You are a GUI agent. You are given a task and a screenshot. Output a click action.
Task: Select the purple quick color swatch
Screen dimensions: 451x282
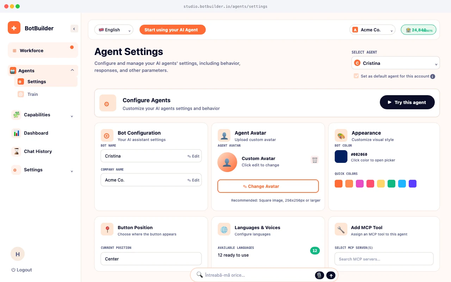point(413,184)
